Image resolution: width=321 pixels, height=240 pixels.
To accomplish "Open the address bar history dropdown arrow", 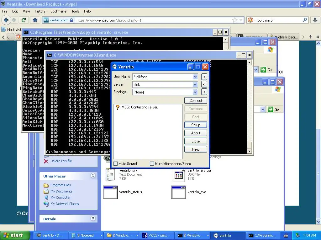I will click(x=241, y=20).
